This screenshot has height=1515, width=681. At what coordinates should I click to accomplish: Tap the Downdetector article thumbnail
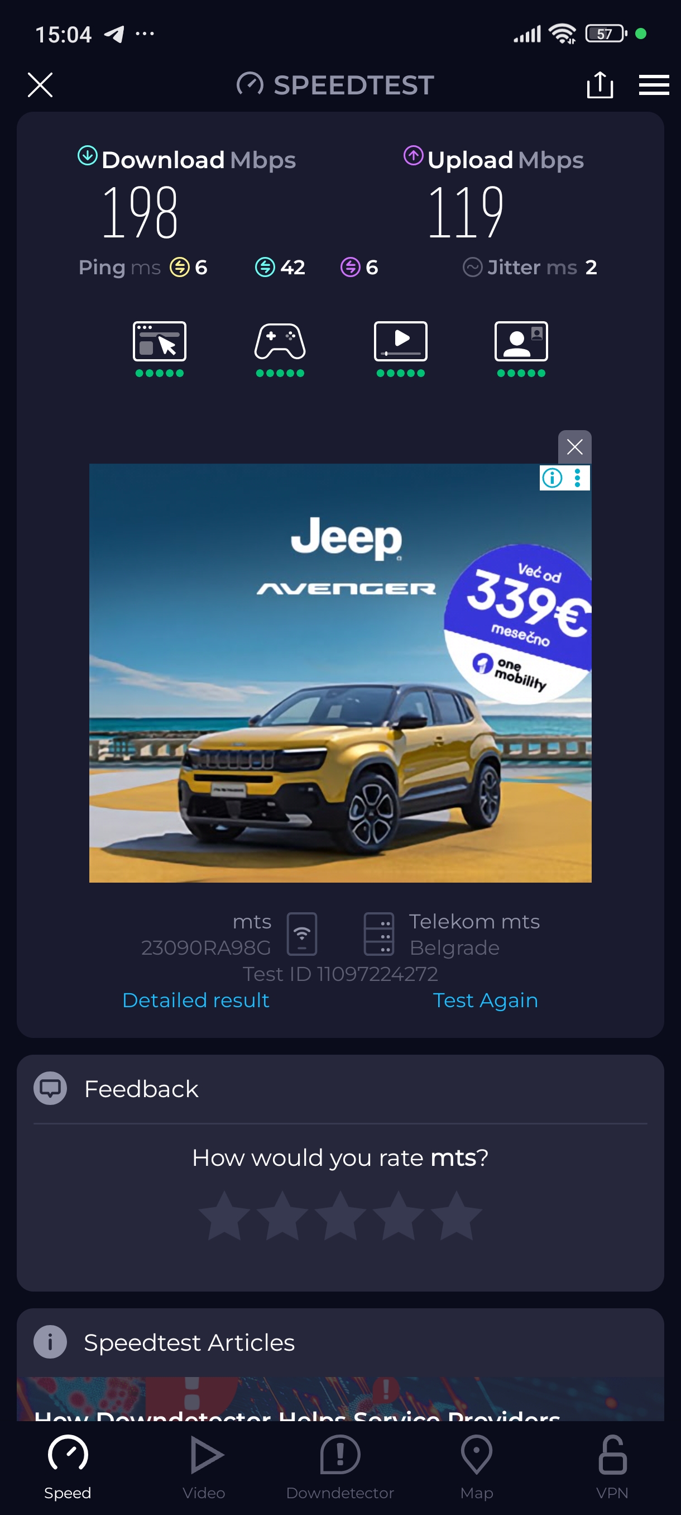(x=340, y=1399)
